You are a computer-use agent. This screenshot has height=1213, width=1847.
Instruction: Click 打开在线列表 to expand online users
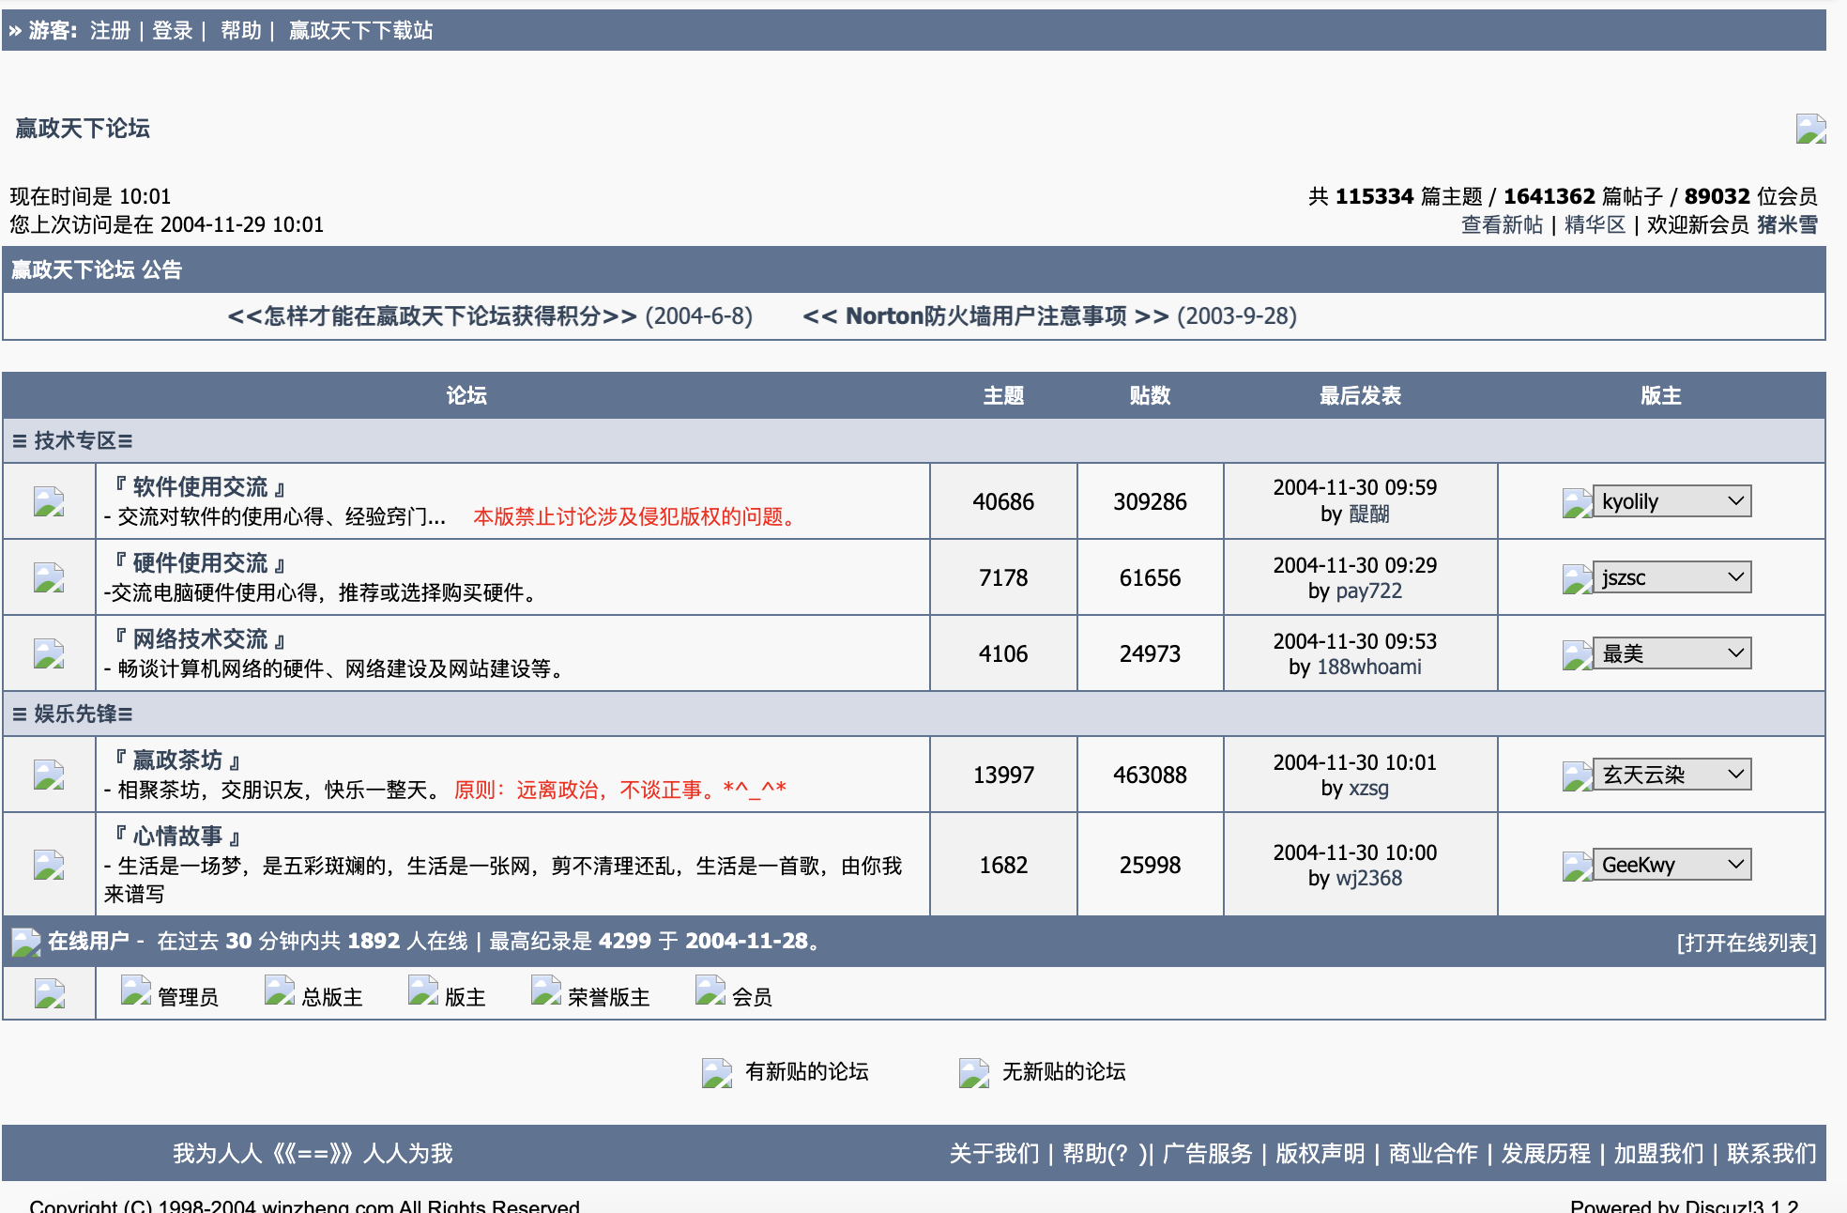[x=1746, y=943]
